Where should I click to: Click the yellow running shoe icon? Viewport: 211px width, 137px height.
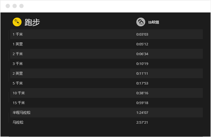click(17, 22)
